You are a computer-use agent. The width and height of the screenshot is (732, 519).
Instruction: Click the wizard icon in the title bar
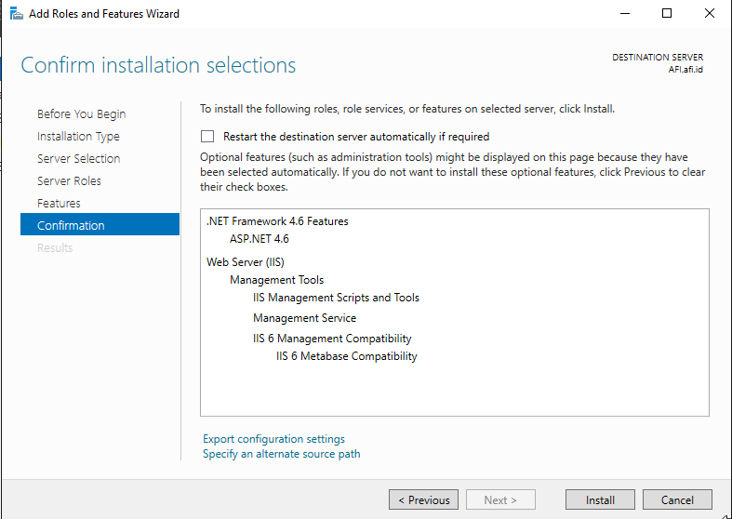pyautogui.click(x=16, y=14)
